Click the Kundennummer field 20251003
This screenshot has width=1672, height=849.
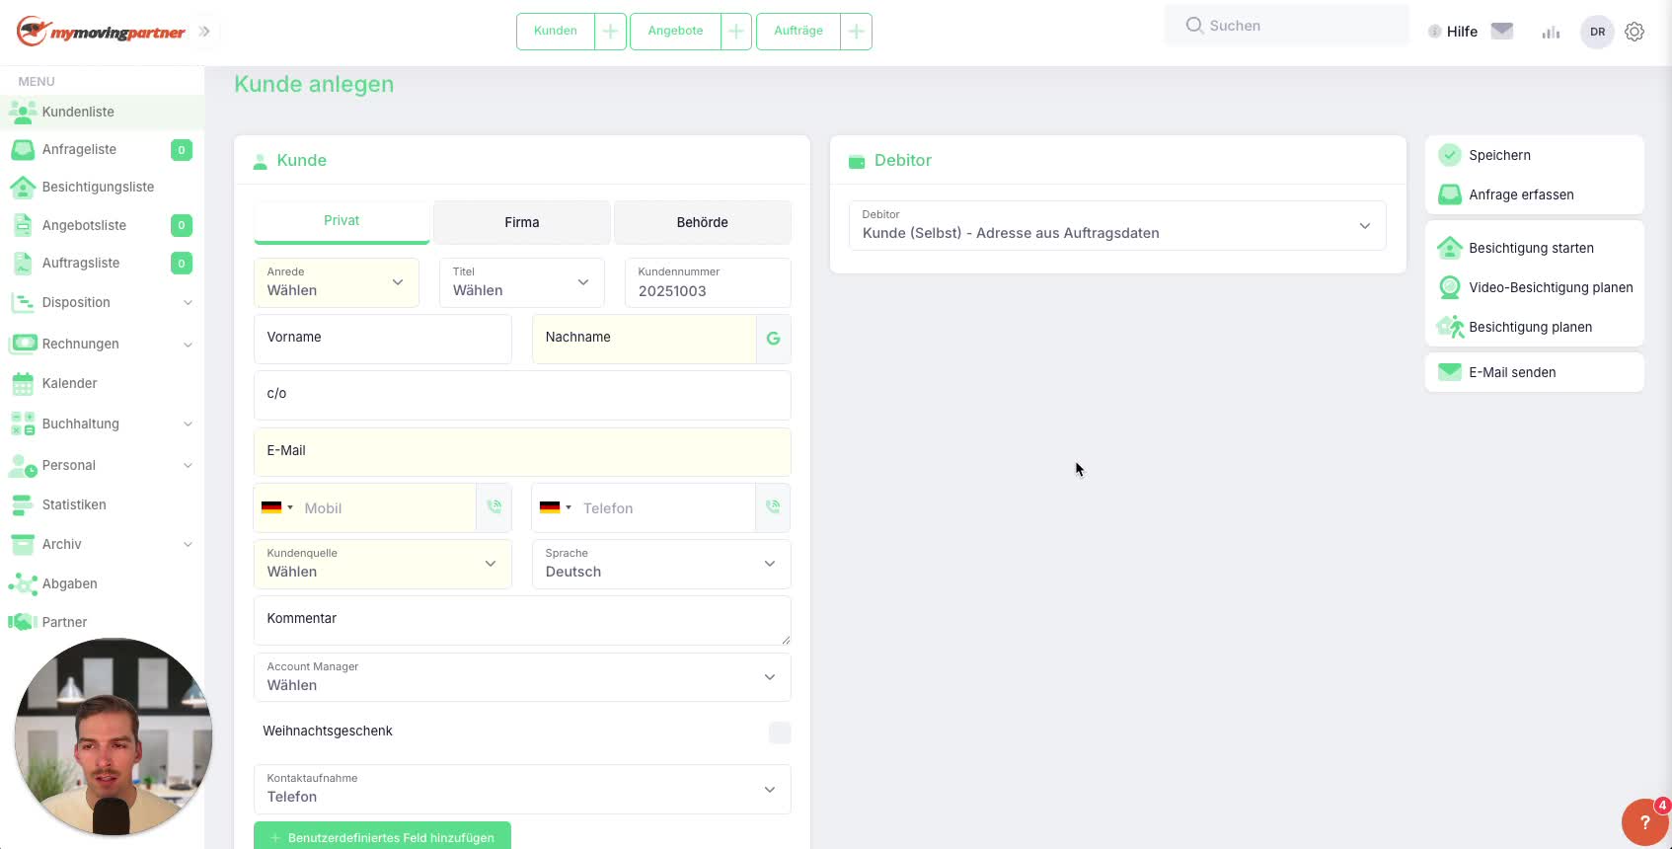pyautogui.click(x=708, y=282)
